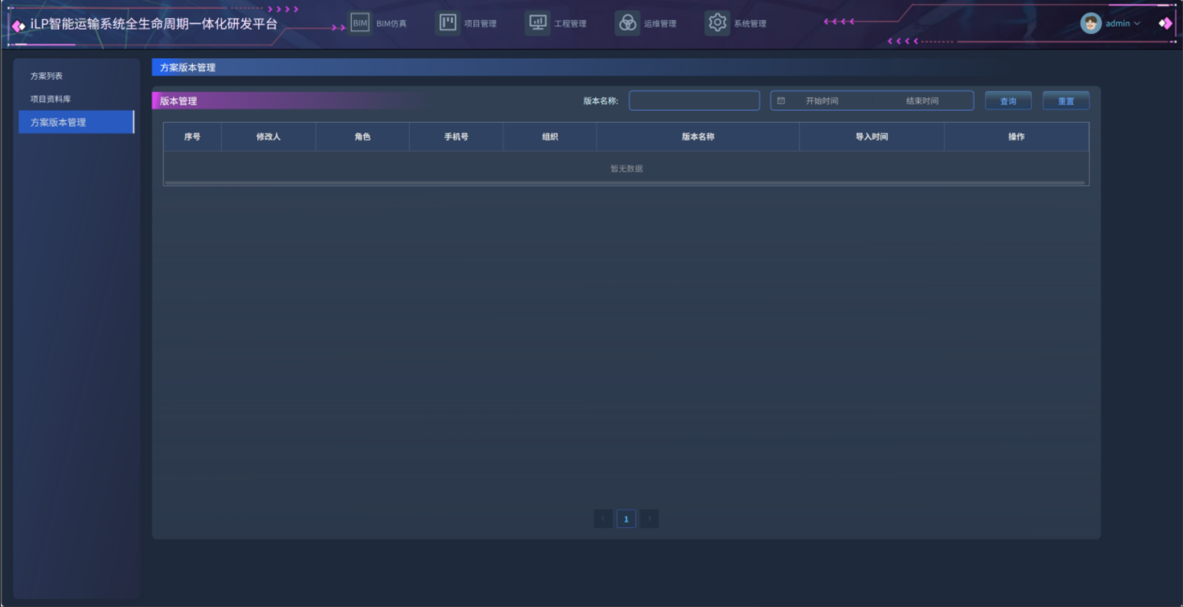Click the calendar icon in date range

781,101
